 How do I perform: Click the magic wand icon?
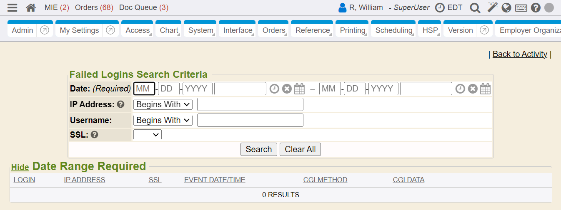[493, 7]
